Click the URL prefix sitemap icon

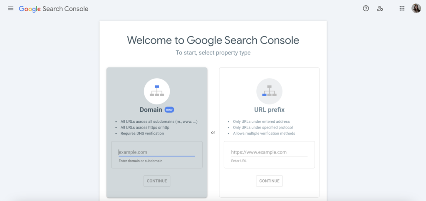tap(269, 91)
